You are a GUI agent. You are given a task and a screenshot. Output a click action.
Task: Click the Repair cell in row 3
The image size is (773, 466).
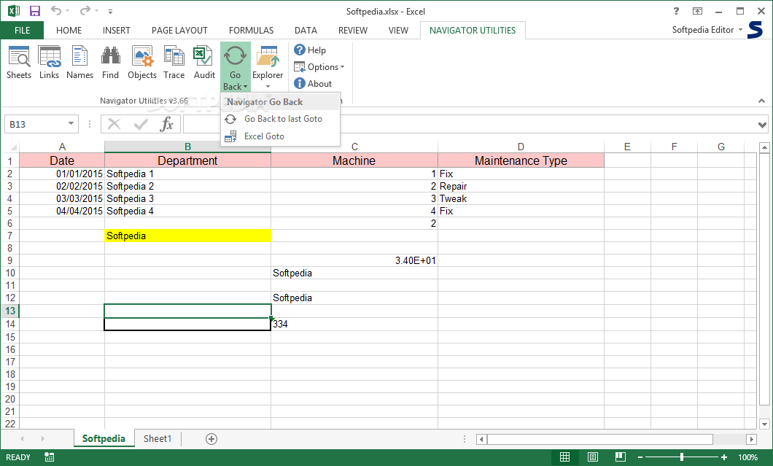tap(521, 186)
